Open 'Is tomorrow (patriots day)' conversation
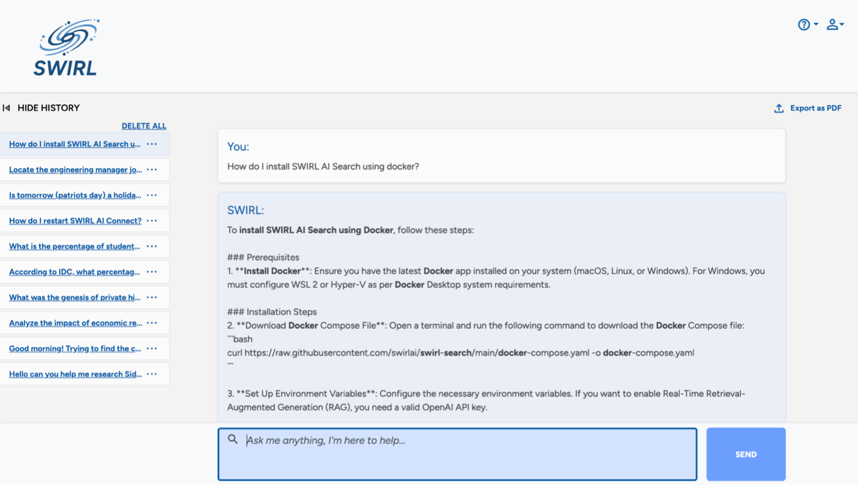 tap(75, 195)
